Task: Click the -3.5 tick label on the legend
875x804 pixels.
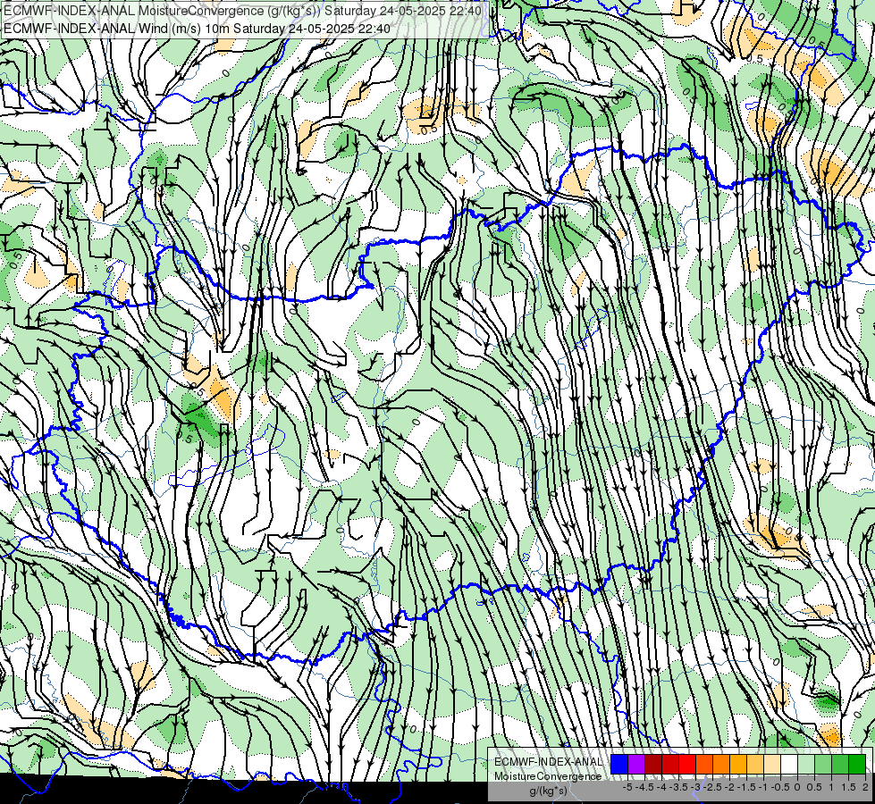Action: [x=678, y=787]
